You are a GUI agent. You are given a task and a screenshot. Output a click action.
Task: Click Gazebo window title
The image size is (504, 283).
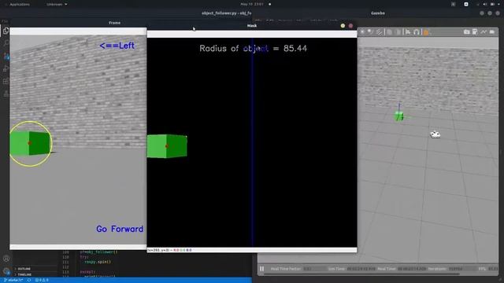(x=378, y=13)
